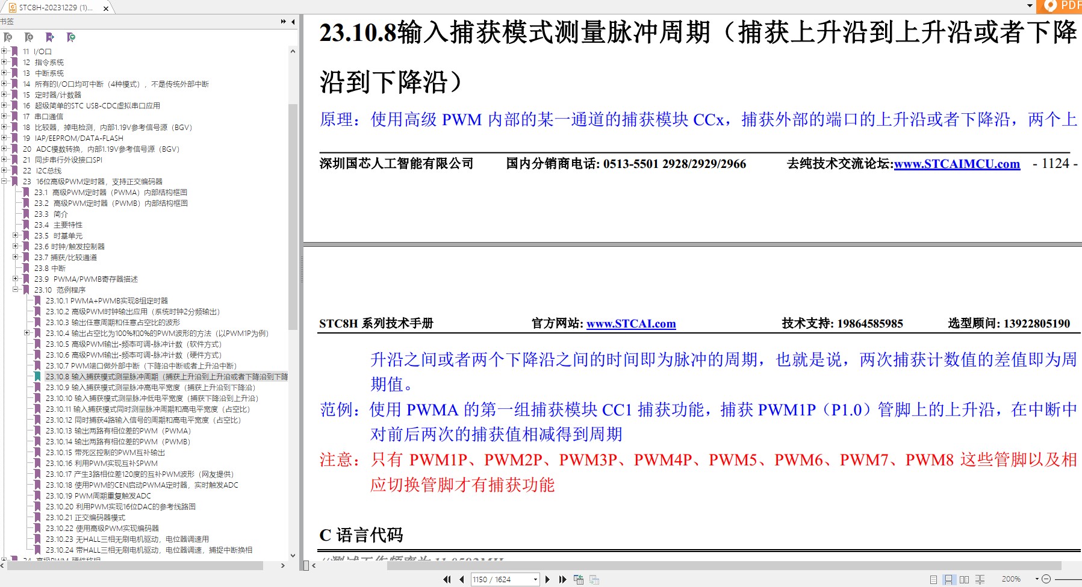The height and width of the screenshot is (587, 1082).
Task: Click the 200% zoom level value
Action: (x=1012, y=579)
